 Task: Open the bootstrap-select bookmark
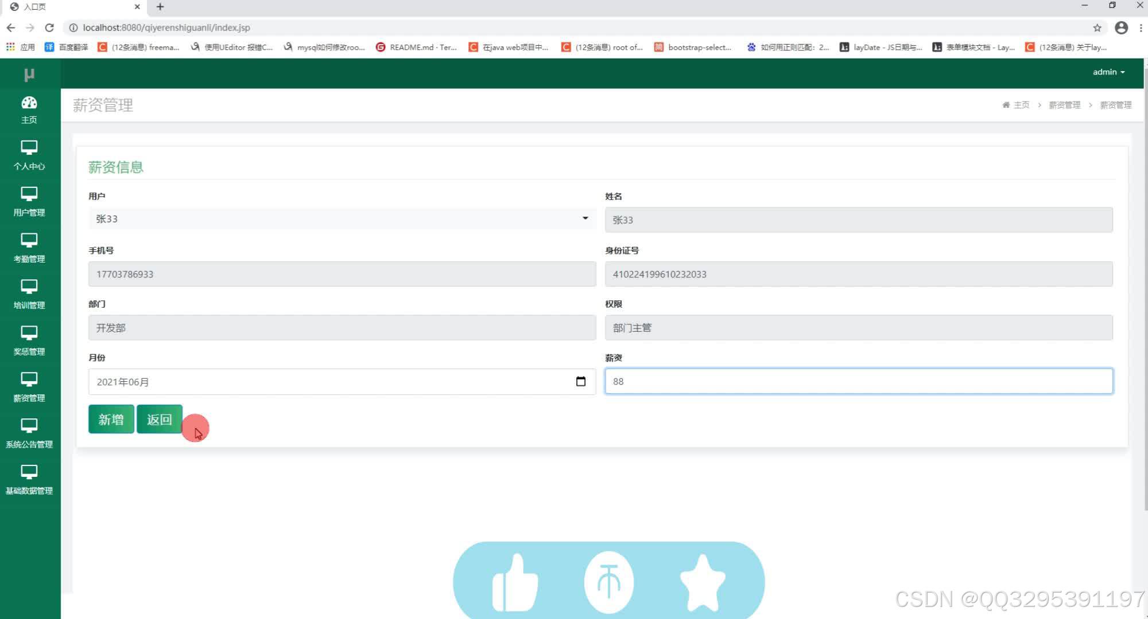[x=693, y=47]
